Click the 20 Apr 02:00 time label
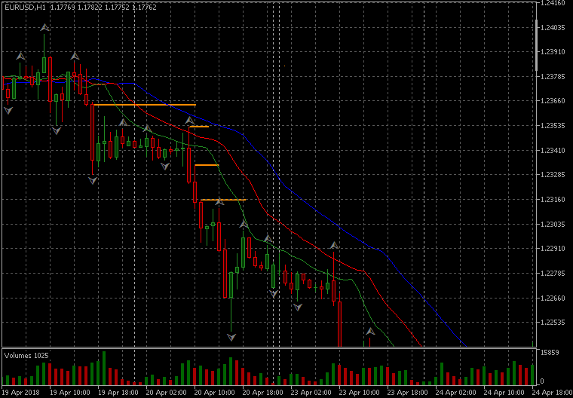Image resolution: width=573 pixels, height=398 pixels. pos(167,392)
